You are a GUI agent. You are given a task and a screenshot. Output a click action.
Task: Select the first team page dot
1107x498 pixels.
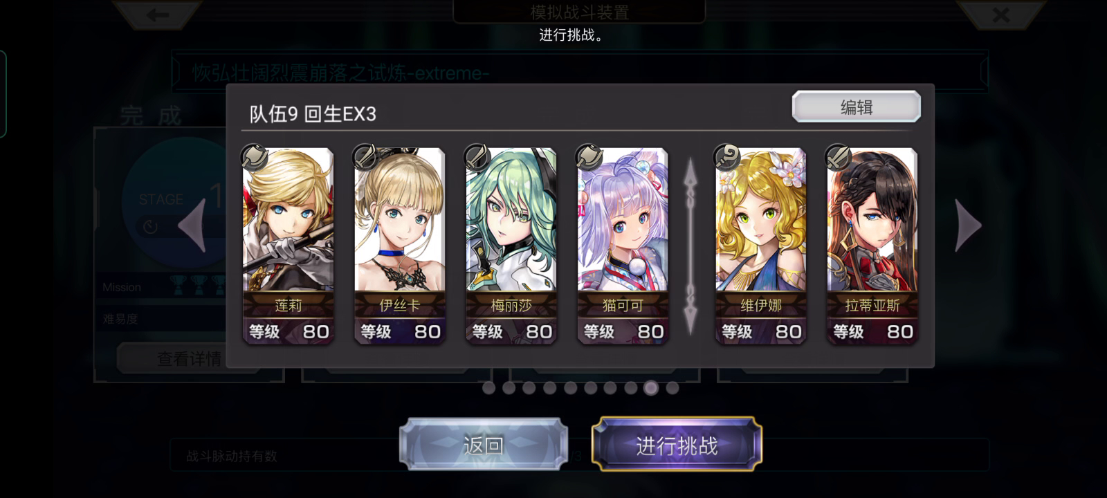pos(488,388)
